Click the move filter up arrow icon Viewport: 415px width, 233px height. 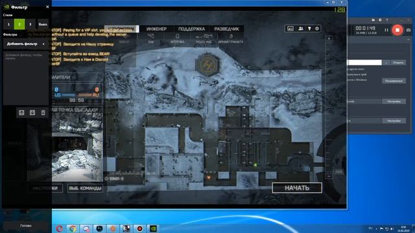(x=21, y=113)
